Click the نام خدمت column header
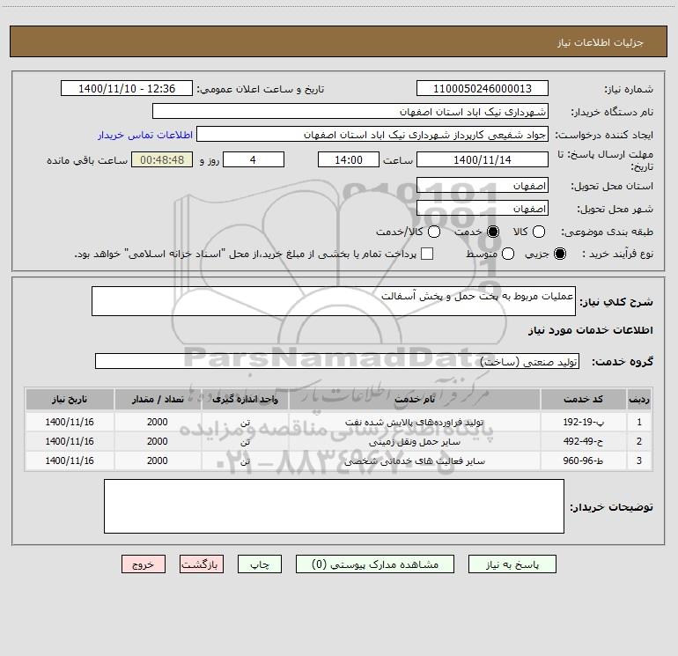This screenshot has width=678, height=656. 414,400
